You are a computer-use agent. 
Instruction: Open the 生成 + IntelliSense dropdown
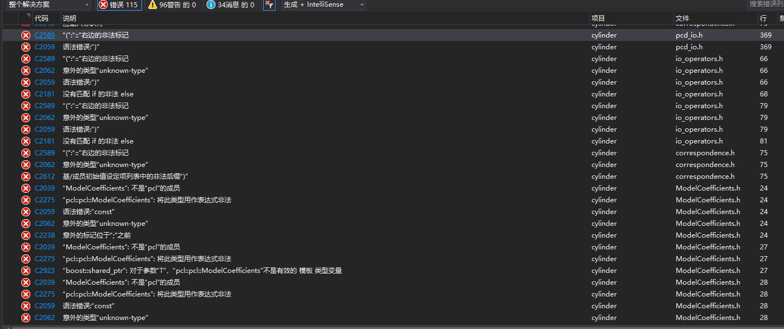(323, 5)
